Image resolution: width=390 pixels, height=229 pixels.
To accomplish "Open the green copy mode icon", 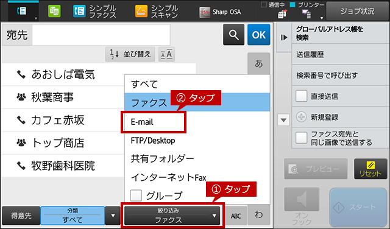I will click(54, 11).
